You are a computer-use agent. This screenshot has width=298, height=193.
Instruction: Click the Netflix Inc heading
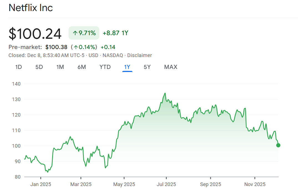31,8
